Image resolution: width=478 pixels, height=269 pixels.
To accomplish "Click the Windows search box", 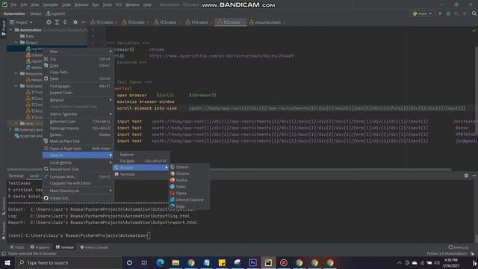I will [69, 262].
